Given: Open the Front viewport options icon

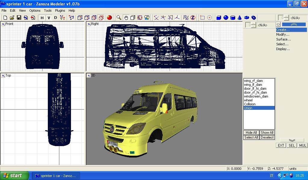Looking at the screenshot, I should pos(3,24).
